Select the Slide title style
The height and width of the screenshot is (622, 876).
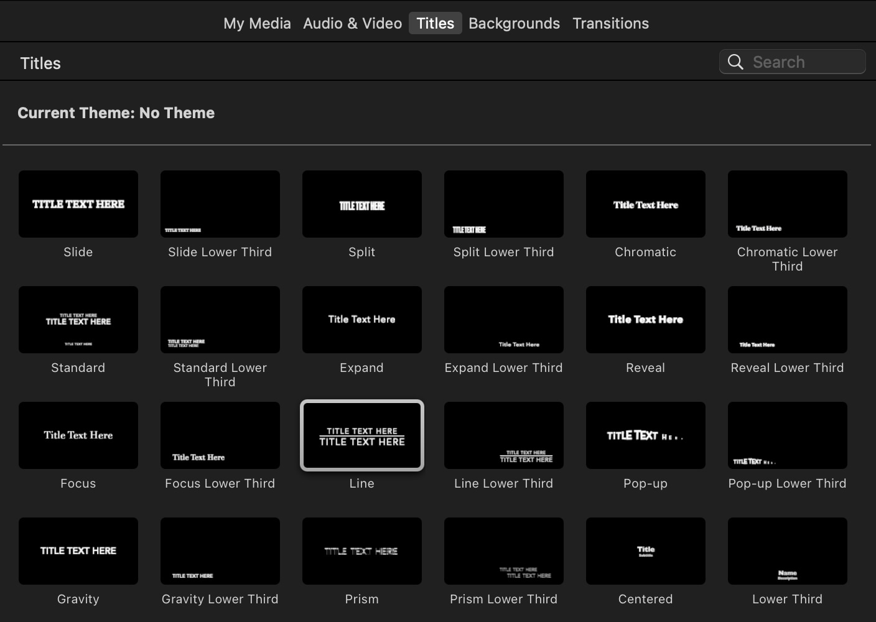pos(78,204)
